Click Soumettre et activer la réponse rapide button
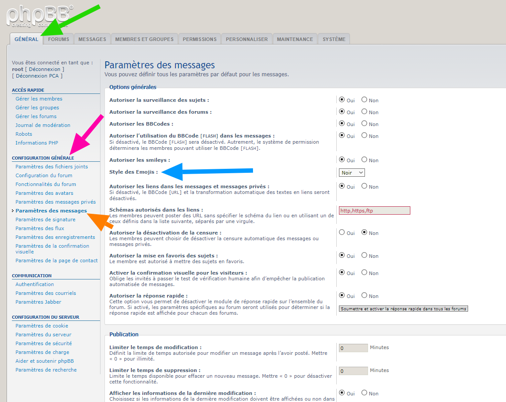Viewport: 506px width, 402px height. tap(403, 309)
